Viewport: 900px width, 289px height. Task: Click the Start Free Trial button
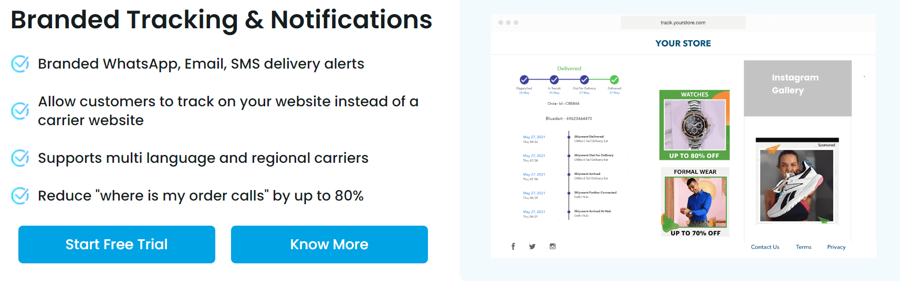[x=117, y=244]
